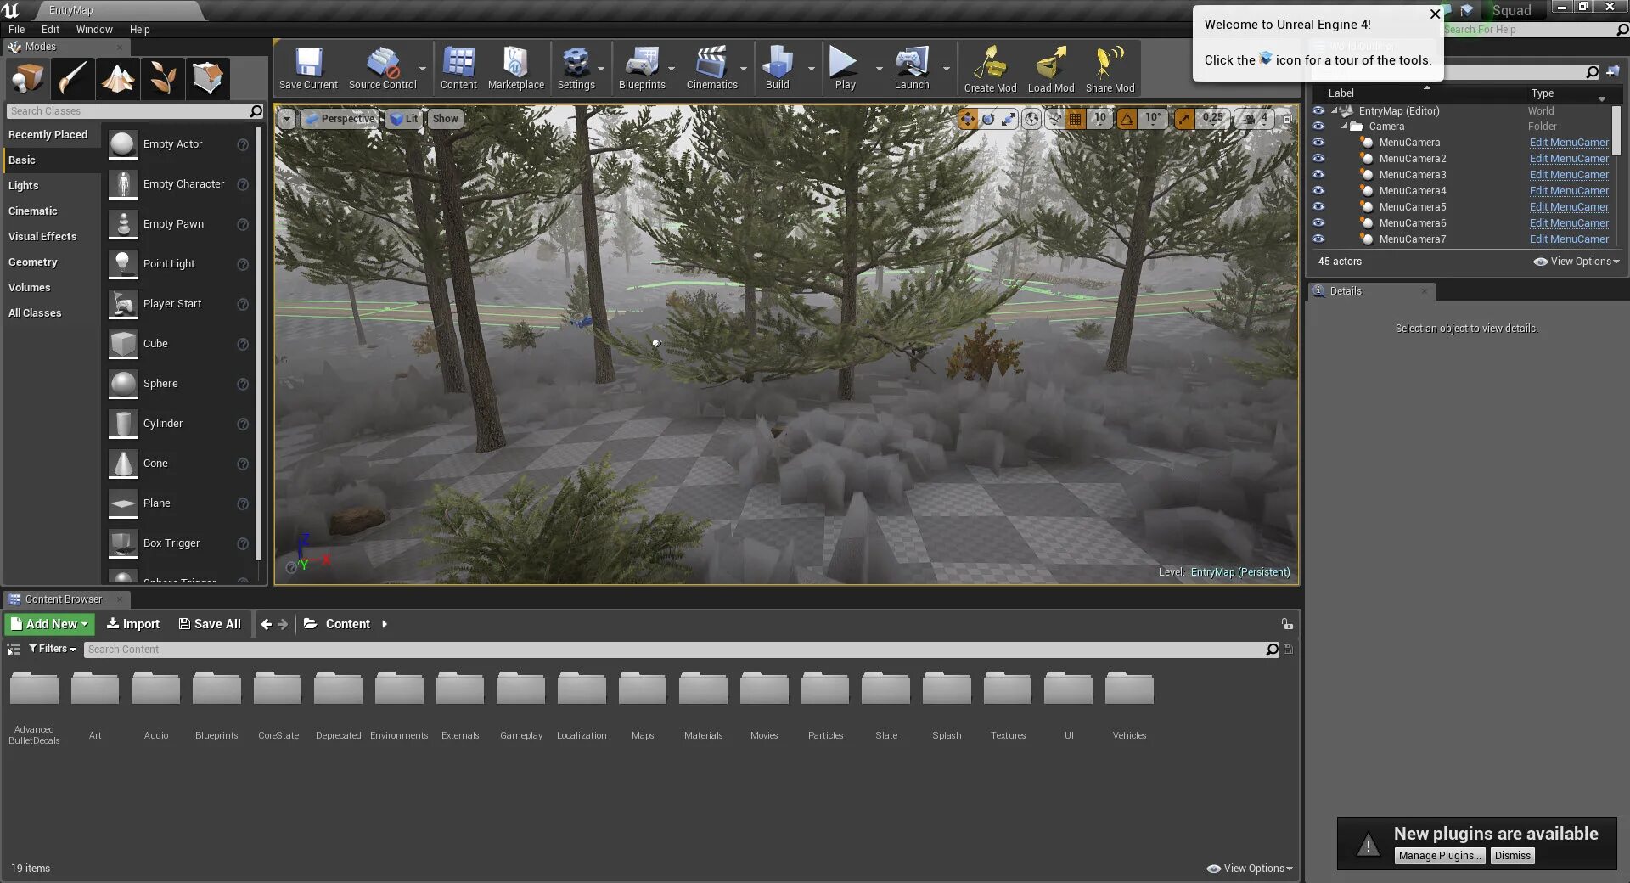1630x883 pixels.
Task: Toggle visibility of the Camera folder
Action: click(1318, 126)
